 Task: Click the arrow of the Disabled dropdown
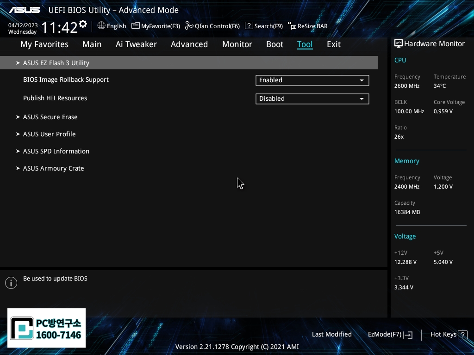[362, 99]
